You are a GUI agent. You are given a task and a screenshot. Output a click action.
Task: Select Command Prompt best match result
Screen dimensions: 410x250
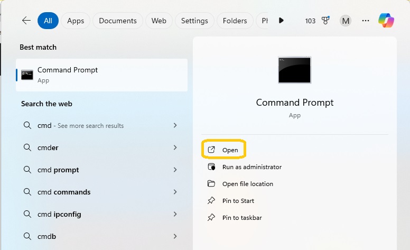click(102, 75)
